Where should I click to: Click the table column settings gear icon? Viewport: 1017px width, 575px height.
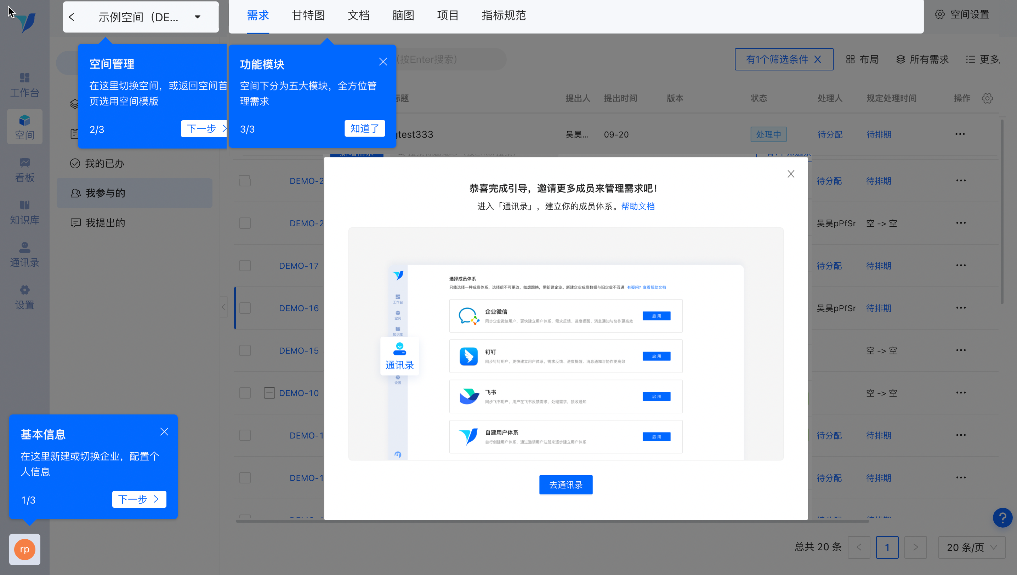pos(987,98)
